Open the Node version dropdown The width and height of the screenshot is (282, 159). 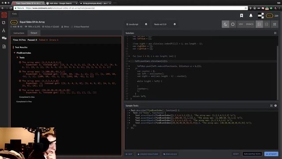click(x=164, y=24)
